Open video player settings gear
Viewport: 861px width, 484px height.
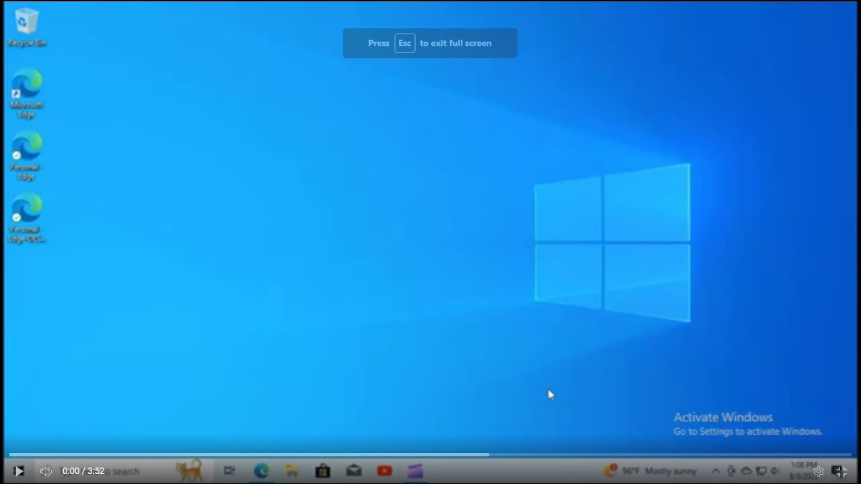(819, 471)
